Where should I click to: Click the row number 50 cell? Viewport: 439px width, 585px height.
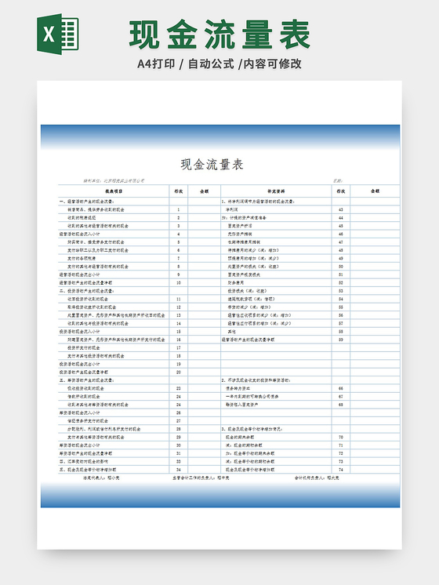coord(340,267)
